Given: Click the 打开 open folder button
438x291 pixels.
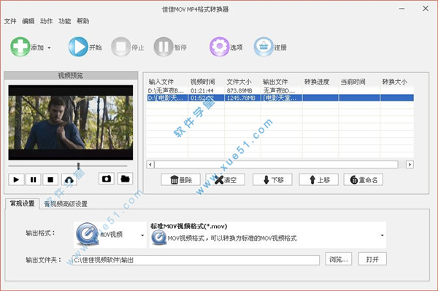Looking at the screenshot, I should click(372, 259).
